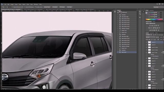Open the Opacity value dropdown
164x92 pixels.
(x=163, y=37)
